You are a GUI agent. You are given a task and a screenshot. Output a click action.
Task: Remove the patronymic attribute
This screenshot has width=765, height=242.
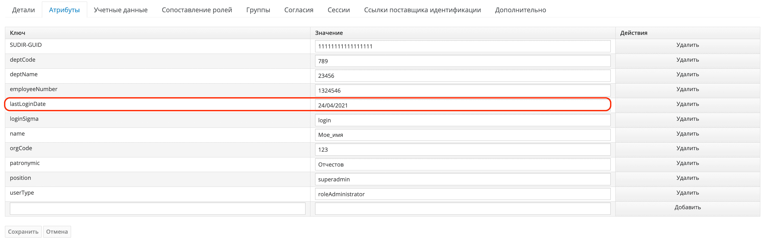(x=687, y=163)
